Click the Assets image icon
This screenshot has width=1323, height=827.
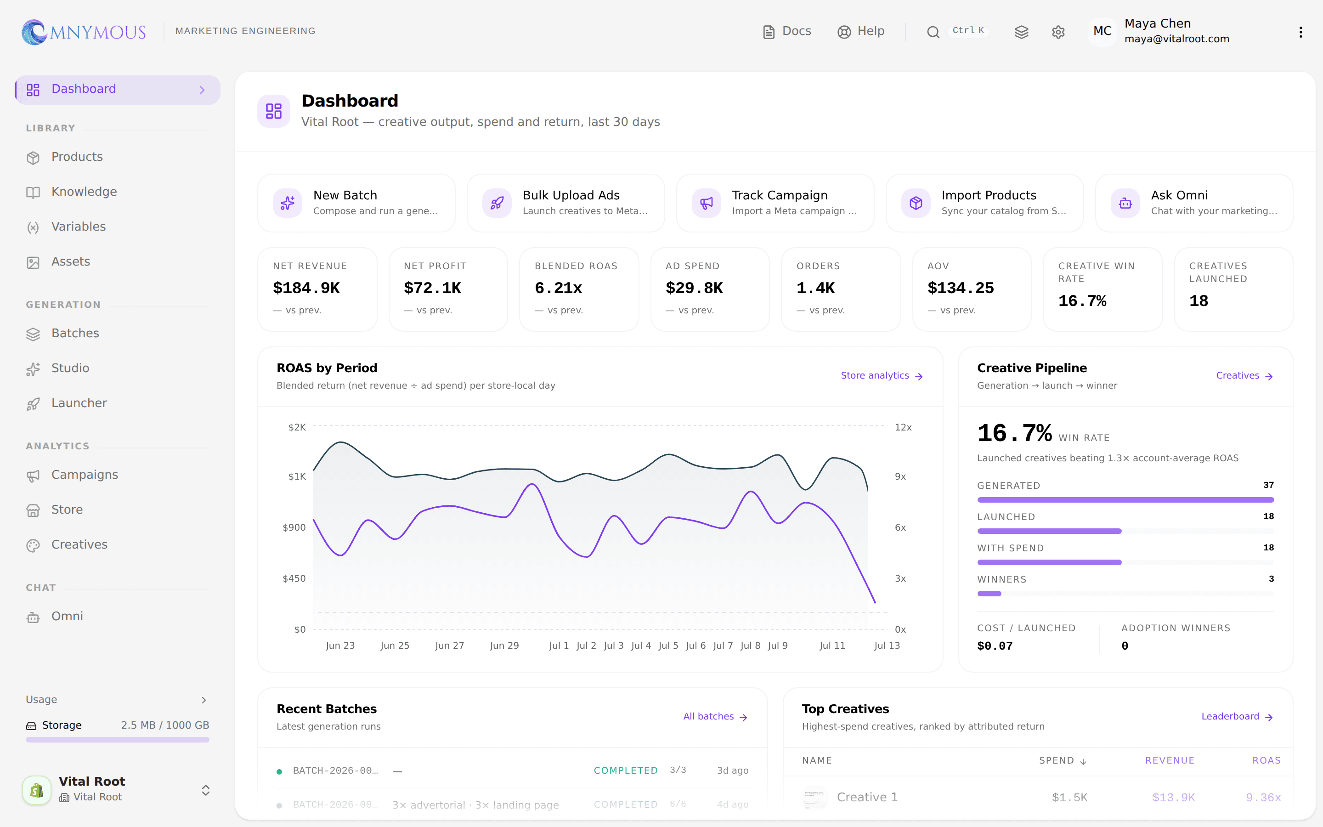pos(34,262)
